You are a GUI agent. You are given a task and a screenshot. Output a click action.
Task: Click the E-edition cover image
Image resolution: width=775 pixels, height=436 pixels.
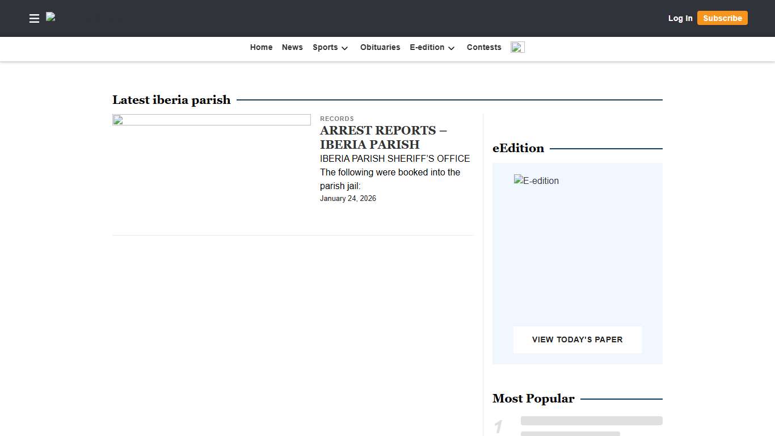point(536,181)
